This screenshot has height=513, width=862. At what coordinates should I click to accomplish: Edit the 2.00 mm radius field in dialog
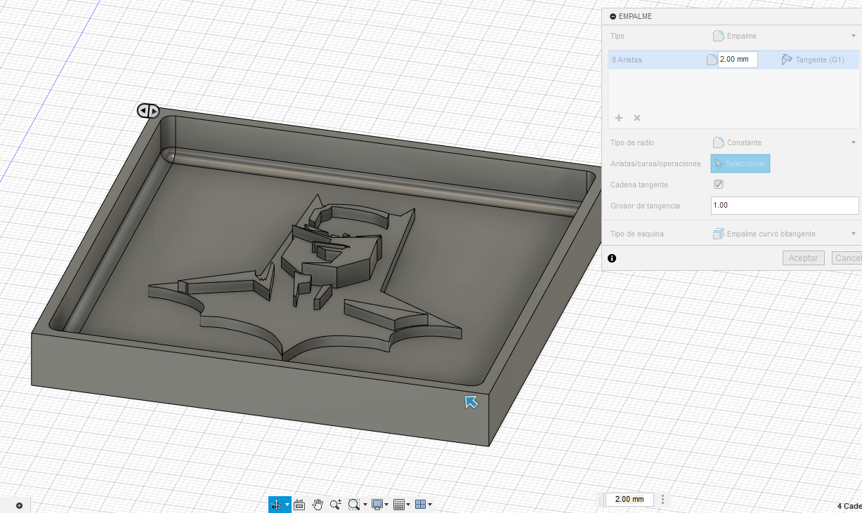tap(738, 60)
